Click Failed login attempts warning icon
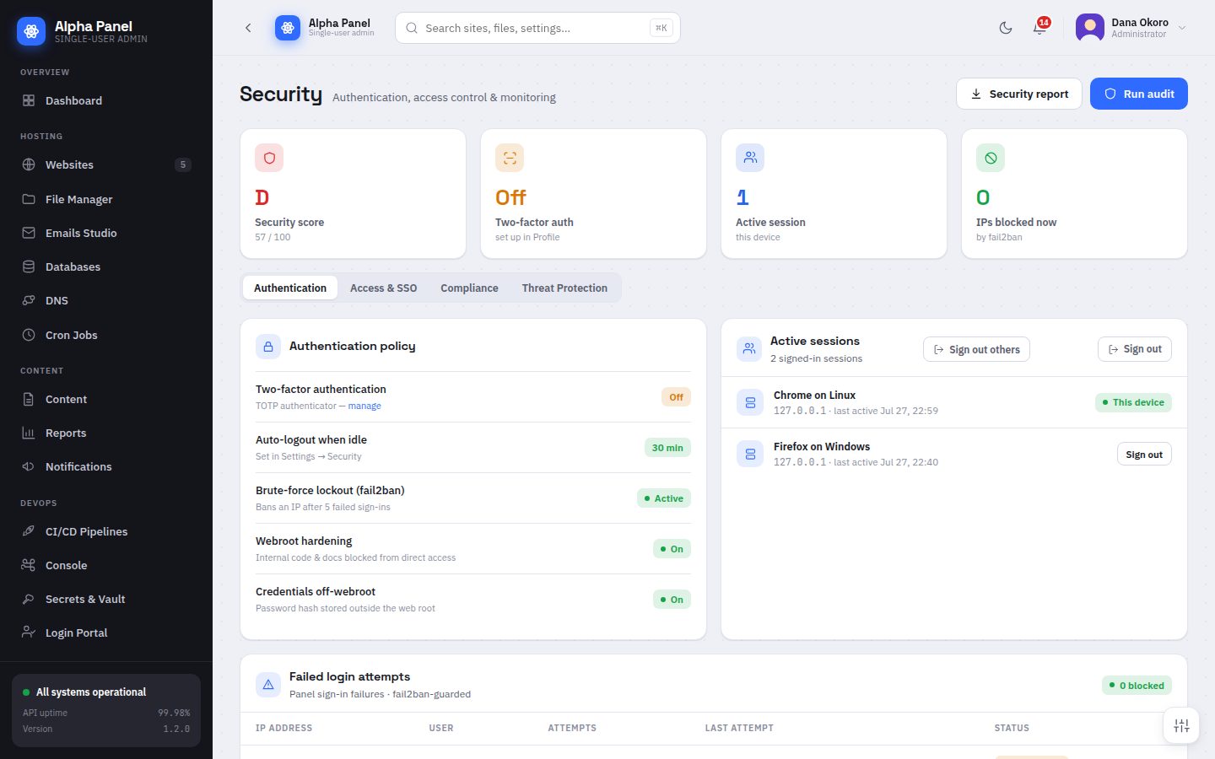Viewport: 1215px width, 759px height. 268,685
